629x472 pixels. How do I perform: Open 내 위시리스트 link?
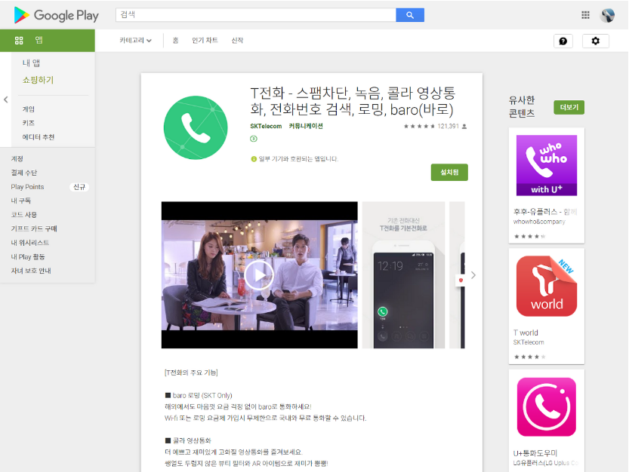[29, 243]
